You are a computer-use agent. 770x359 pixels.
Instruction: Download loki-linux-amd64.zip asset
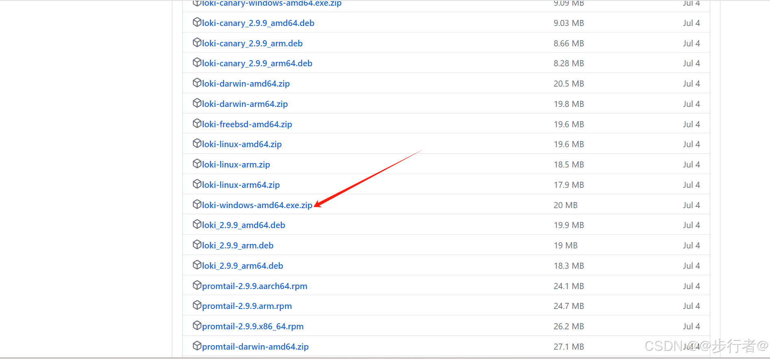(x=242, y=144)
